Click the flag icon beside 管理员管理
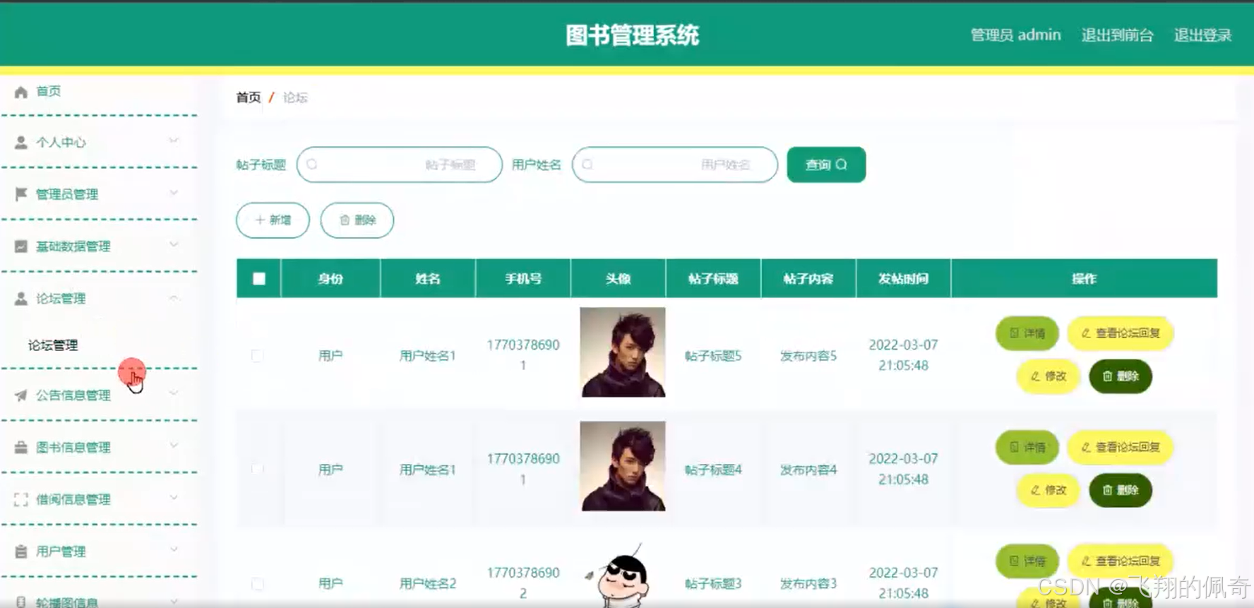The width and height of the screenshot is (1254, 608). (x=21, y=194)
